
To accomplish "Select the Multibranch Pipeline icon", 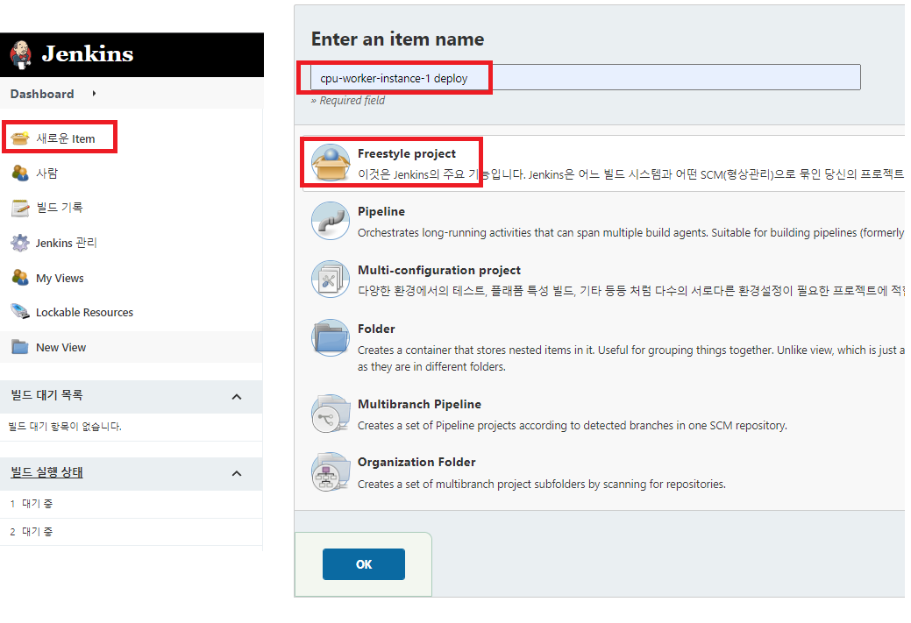I will pos(331,414).
